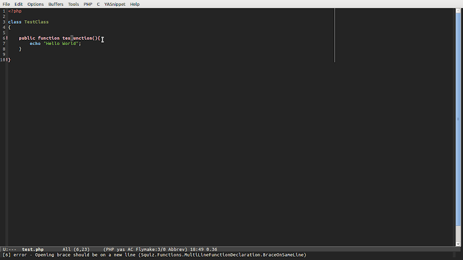
Task: Open the Options menu
Action: [35, 4]
